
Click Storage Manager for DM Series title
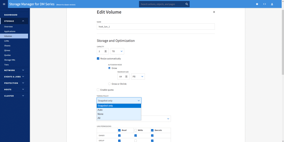click(x=32, y=4)
